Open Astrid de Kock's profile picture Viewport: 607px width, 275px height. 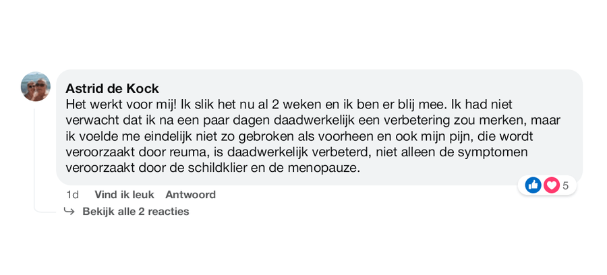coord(35,86)
